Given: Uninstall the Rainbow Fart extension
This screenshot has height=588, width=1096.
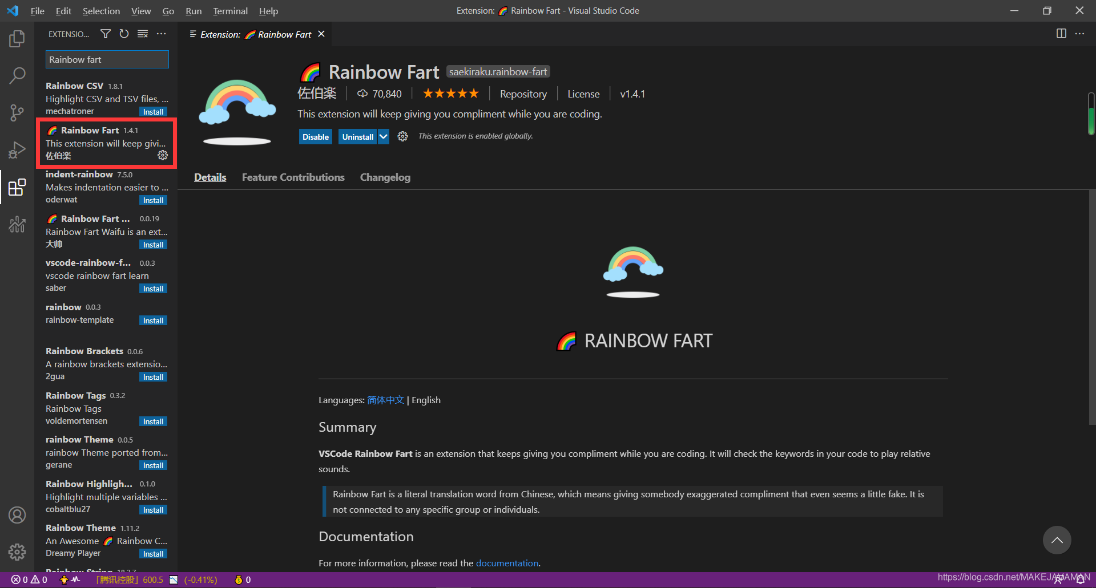Looking at the screenshot, I should pos(358,137).
